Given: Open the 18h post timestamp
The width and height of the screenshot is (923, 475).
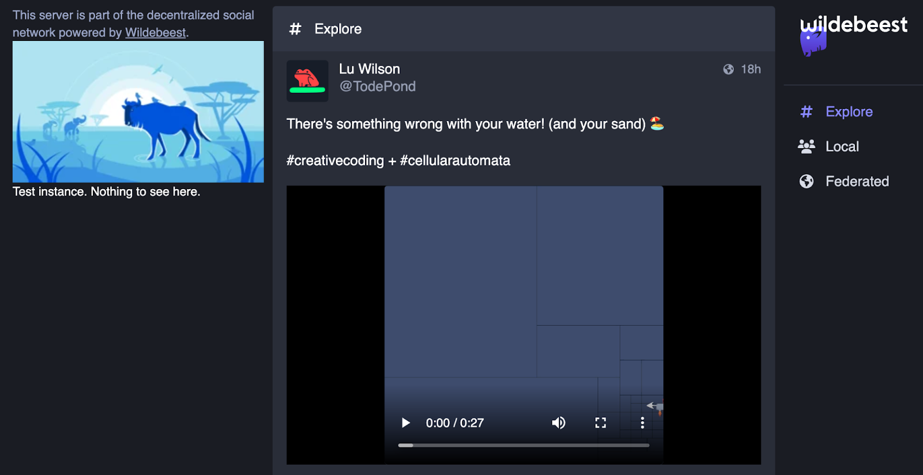Looking at the screenshot, I should [751, 69].
